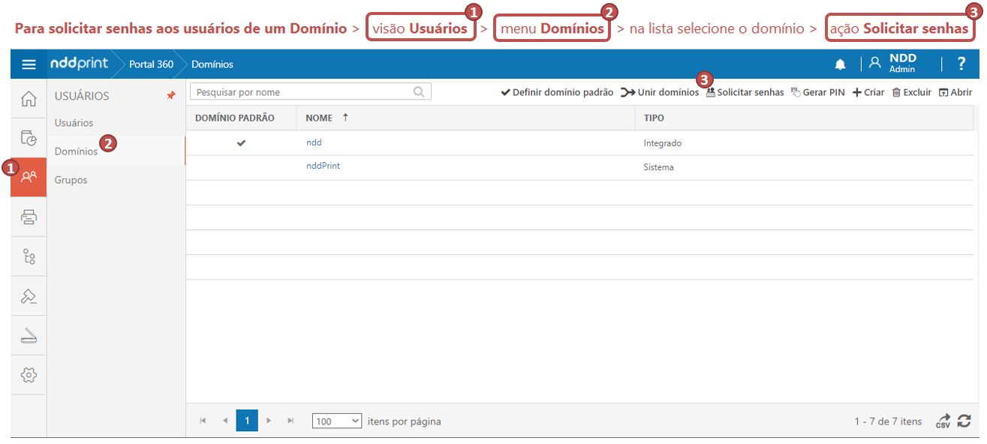Open the settings gear in sidebar
This screenshot has height=444, width=987.
[29, 375]
